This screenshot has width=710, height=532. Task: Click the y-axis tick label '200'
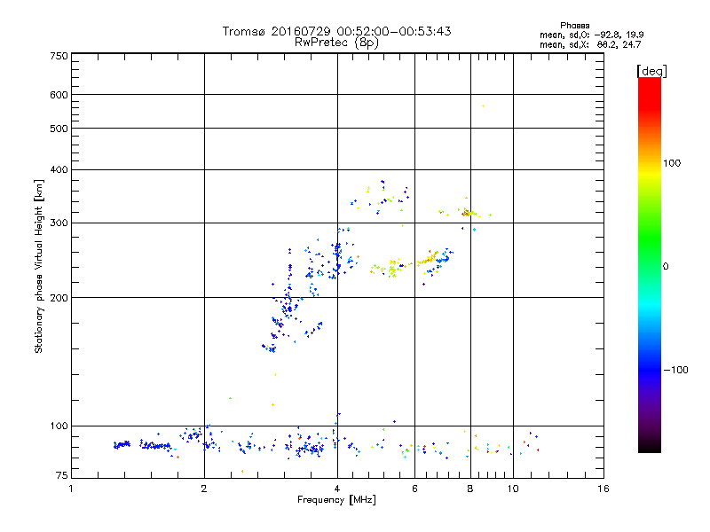59,298
